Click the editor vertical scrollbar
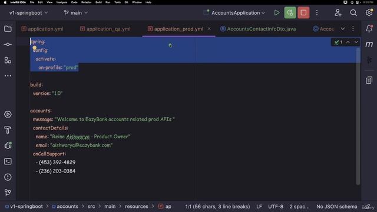 pyautogui.click(x=358, y=116)
